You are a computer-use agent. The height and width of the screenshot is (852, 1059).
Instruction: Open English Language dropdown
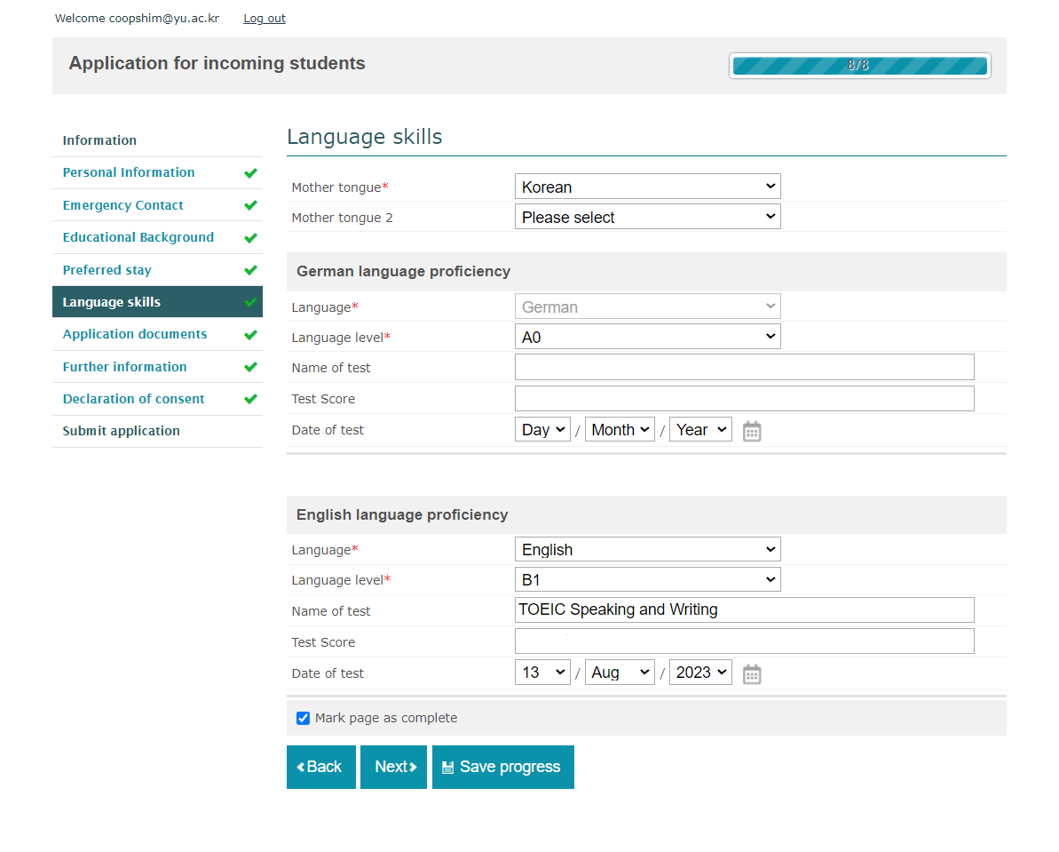(648, 549)
